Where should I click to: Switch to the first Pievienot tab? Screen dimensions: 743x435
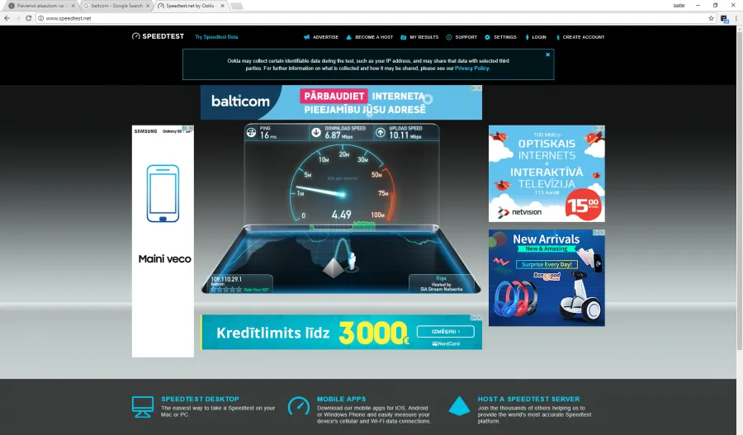click(40, 6)
